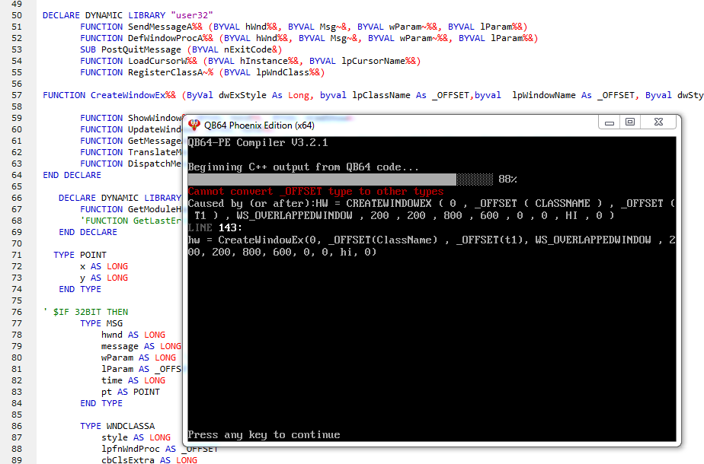Click 'FUNCTION GetModuleH' on line 67
Screen dimensions: 704x464
pyautogui.click(x=130, y=209)
